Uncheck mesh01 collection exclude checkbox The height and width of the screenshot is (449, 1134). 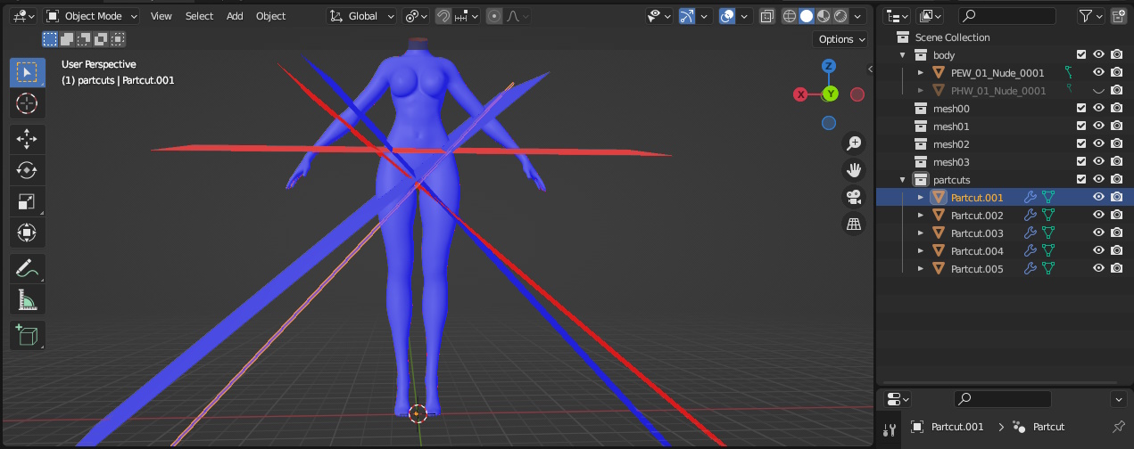pos(1081,127)
